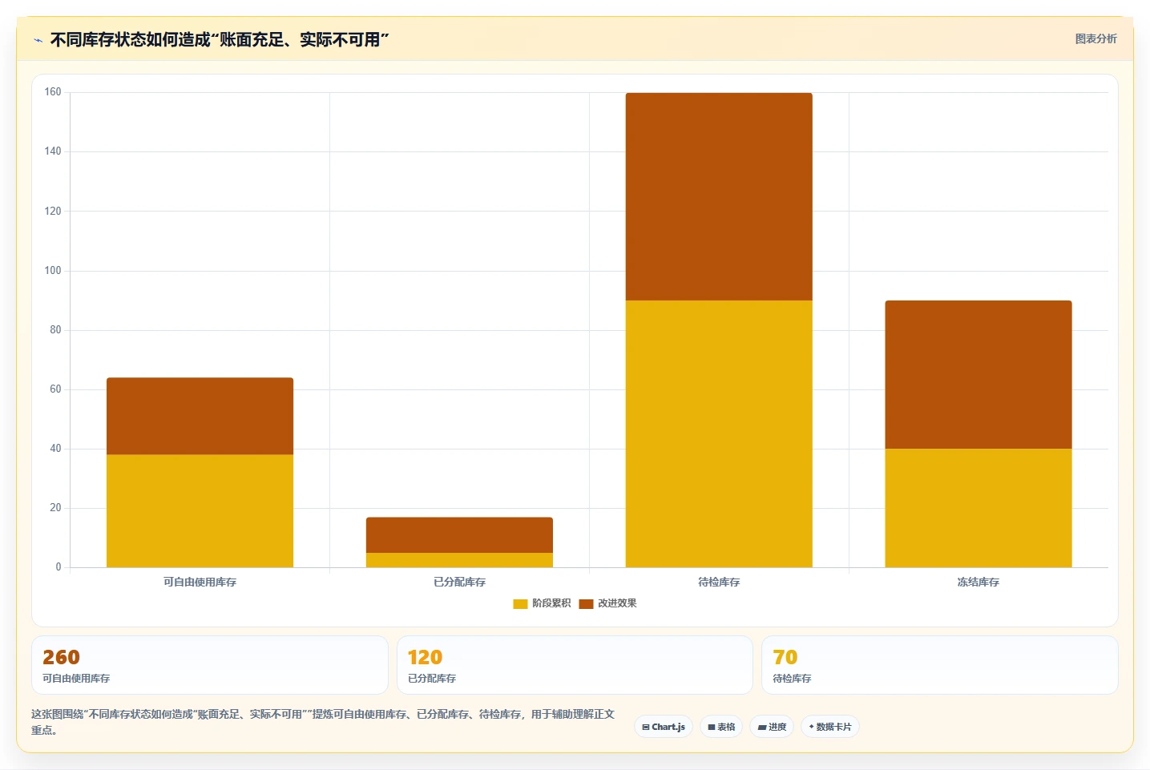Click the 图表分析 label in header
Viewport: 1150px width, 770px height.
(x=1096, y=38)
